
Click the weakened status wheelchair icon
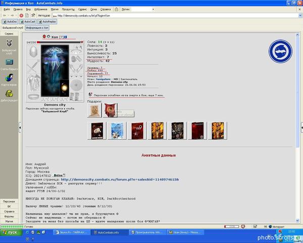pyautogui.click(x=90, y=94)
